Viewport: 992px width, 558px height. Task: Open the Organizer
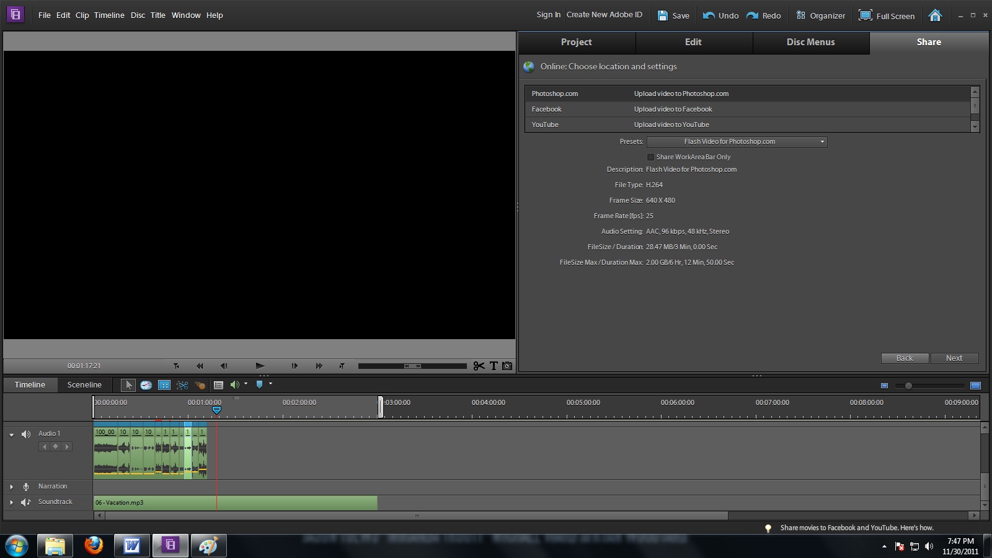[x=820, y=15]
